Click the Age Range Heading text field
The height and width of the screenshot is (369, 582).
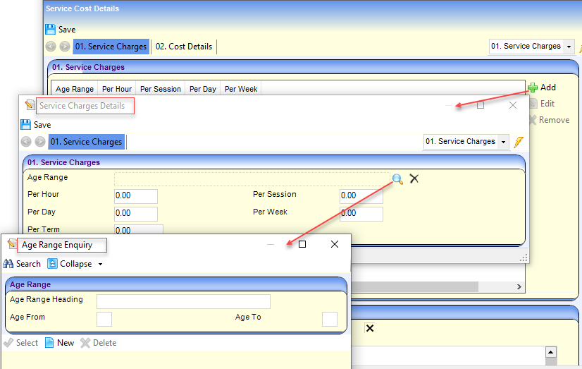pos(183,302)
